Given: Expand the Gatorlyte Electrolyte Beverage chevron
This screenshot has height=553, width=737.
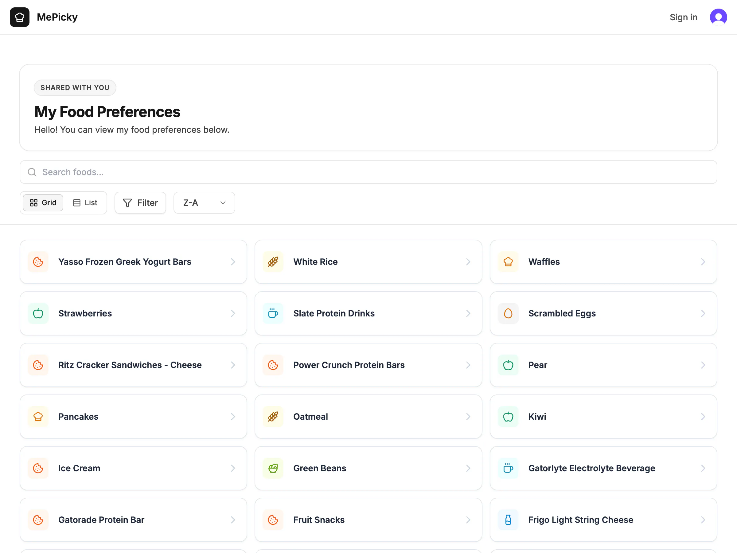Looking at the screenshot, I should tap(703, 468).
